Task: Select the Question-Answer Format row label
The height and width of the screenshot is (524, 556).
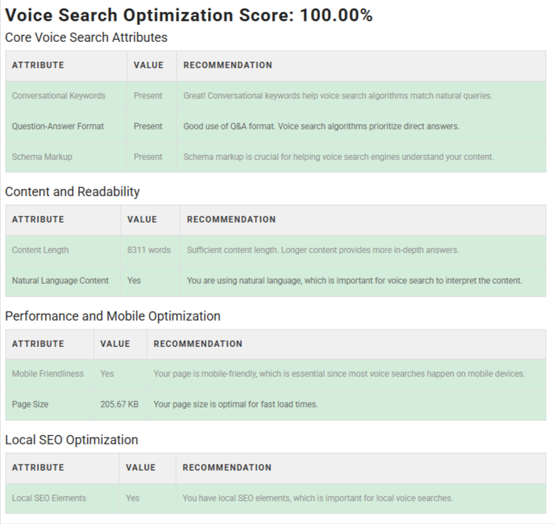Action: click(x=58, y=127)
